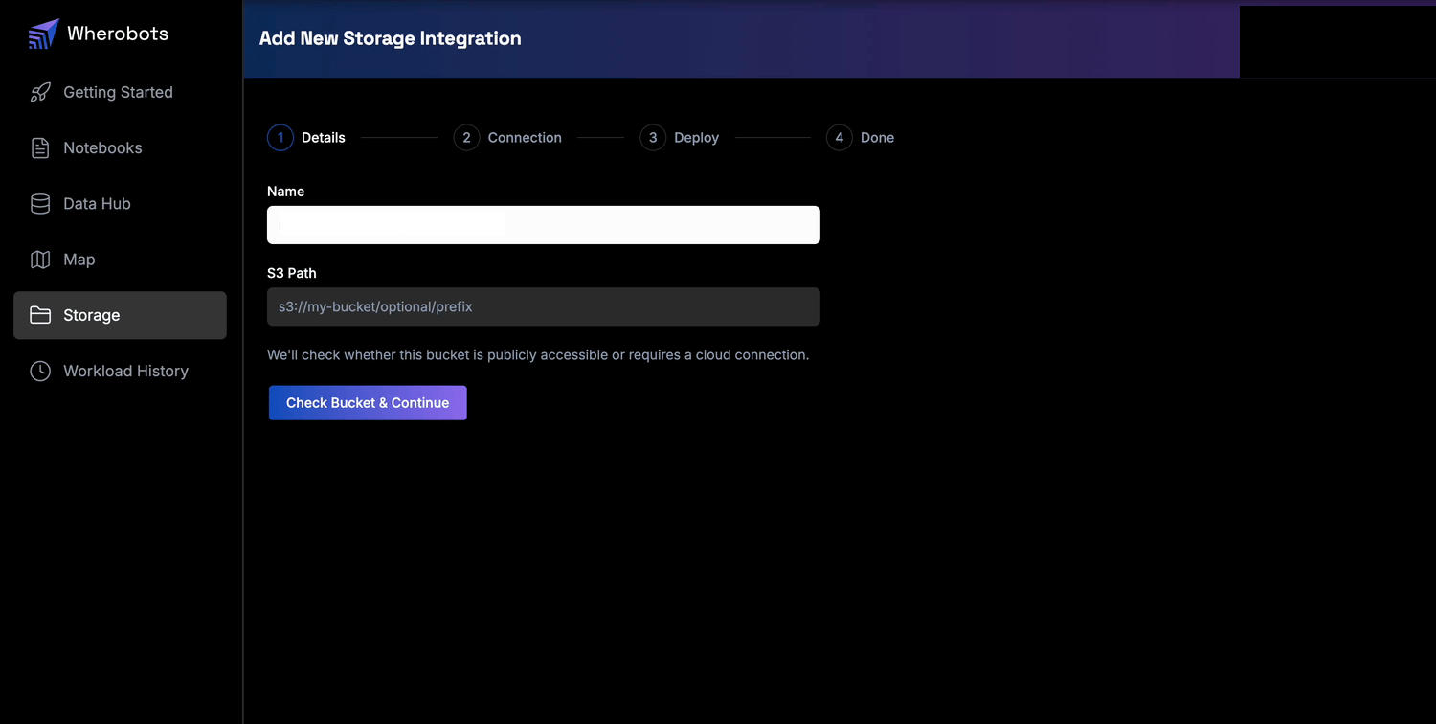Click the Getting Started rocket icon
The height and width of the screenshot is (724, 1436).
40,93
